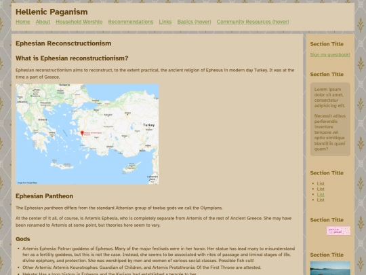
Task: Click the Necessit atibus sidebar paragraph
Action: click(330, 132)
